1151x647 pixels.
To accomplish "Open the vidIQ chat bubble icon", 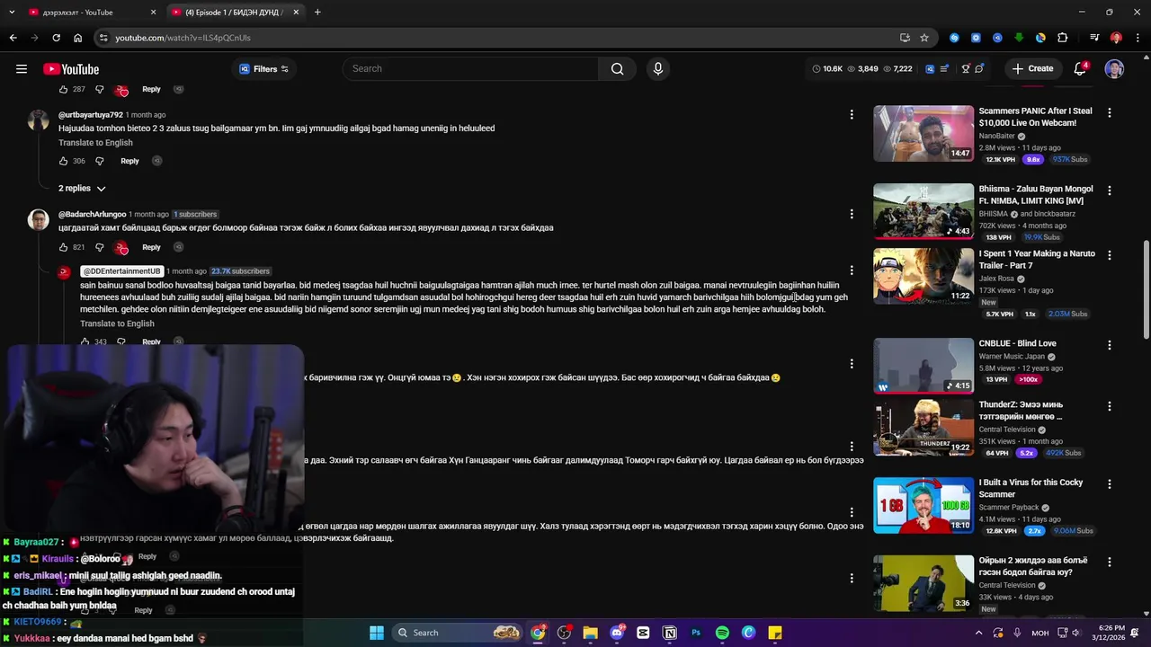I will [x=979, y=68].
